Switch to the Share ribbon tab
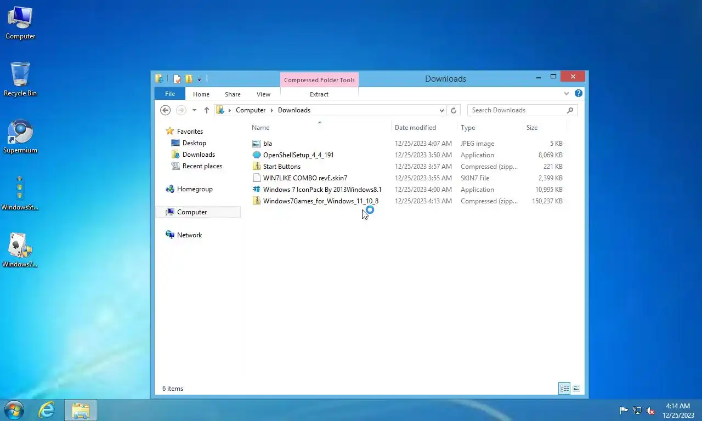This screenshot has width=702, height=421. click(233, 94)
